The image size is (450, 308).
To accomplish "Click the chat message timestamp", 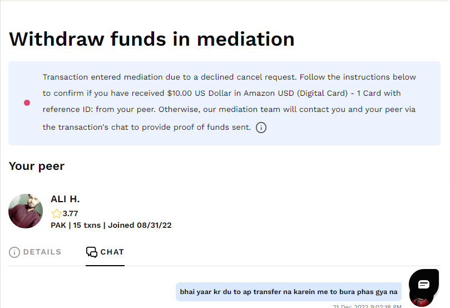I will point(367,306).
